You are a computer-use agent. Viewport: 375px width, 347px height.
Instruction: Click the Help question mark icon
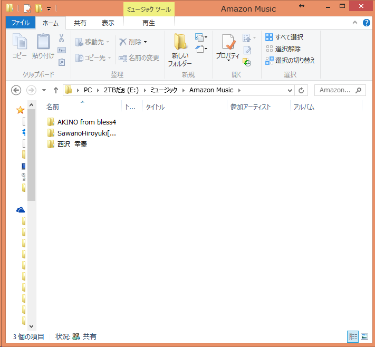(366, 23)
